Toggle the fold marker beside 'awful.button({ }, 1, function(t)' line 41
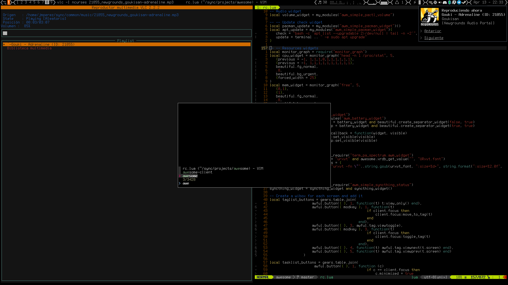 [256, 203]
